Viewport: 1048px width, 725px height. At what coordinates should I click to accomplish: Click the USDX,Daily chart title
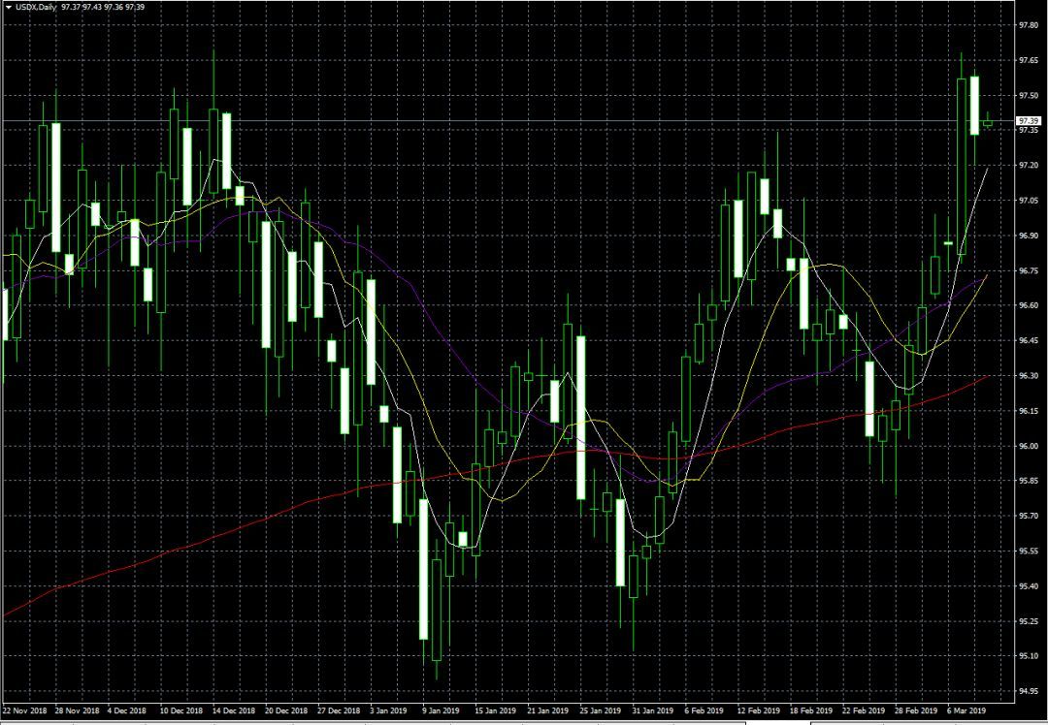[x=35, y=7]
